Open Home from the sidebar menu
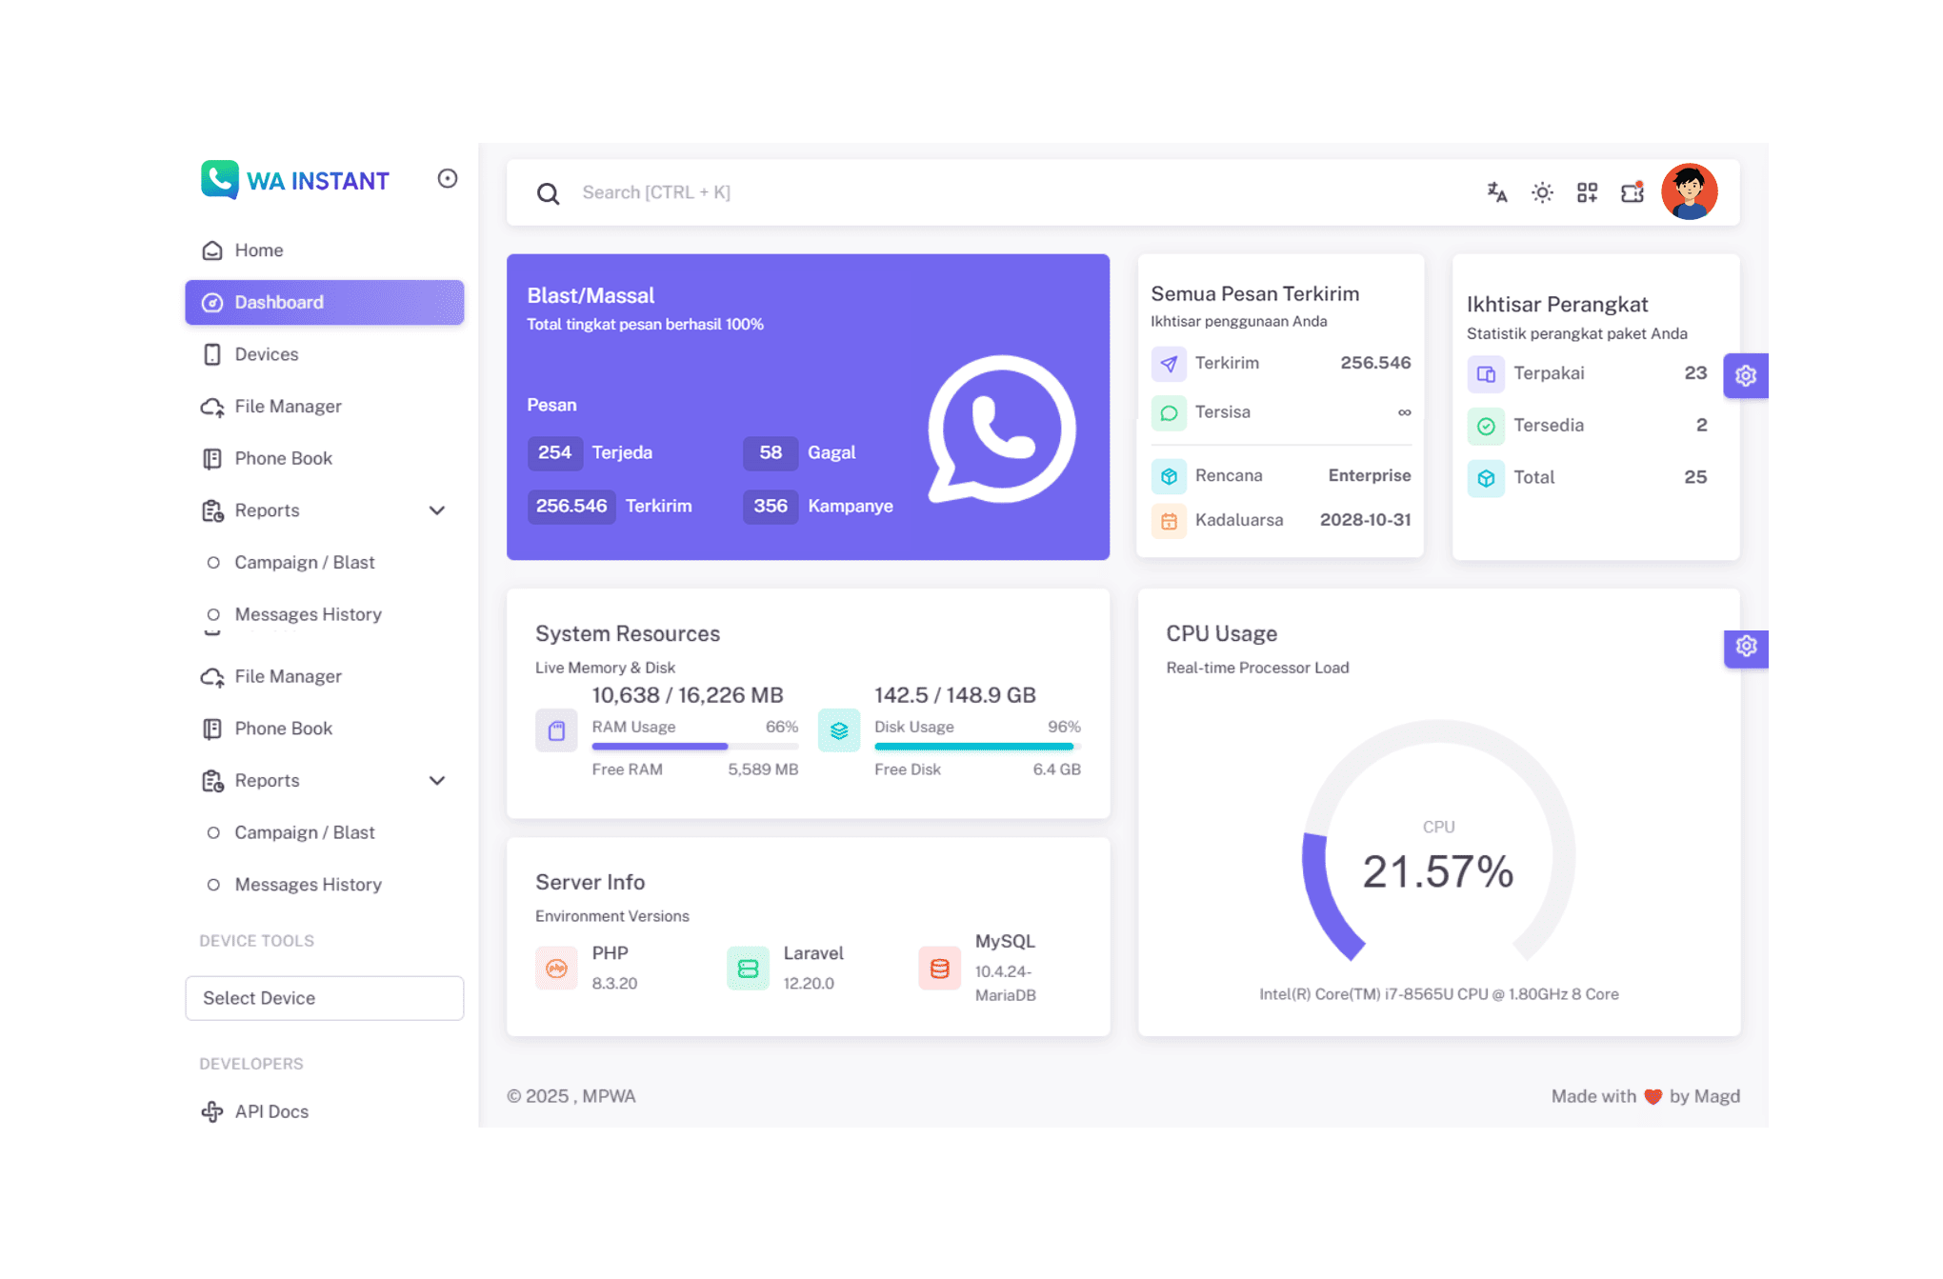1943x1279 pixels. 257,250
